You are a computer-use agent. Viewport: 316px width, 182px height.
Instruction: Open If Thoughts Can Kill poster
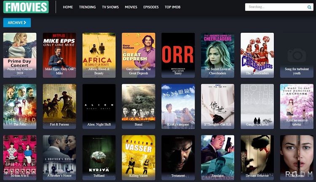coord(218,106)
